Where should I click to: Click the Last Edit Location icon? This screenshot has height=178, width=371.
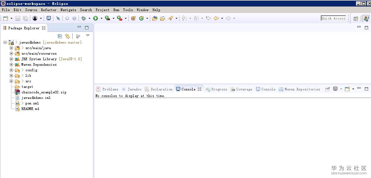coord(208,18)
